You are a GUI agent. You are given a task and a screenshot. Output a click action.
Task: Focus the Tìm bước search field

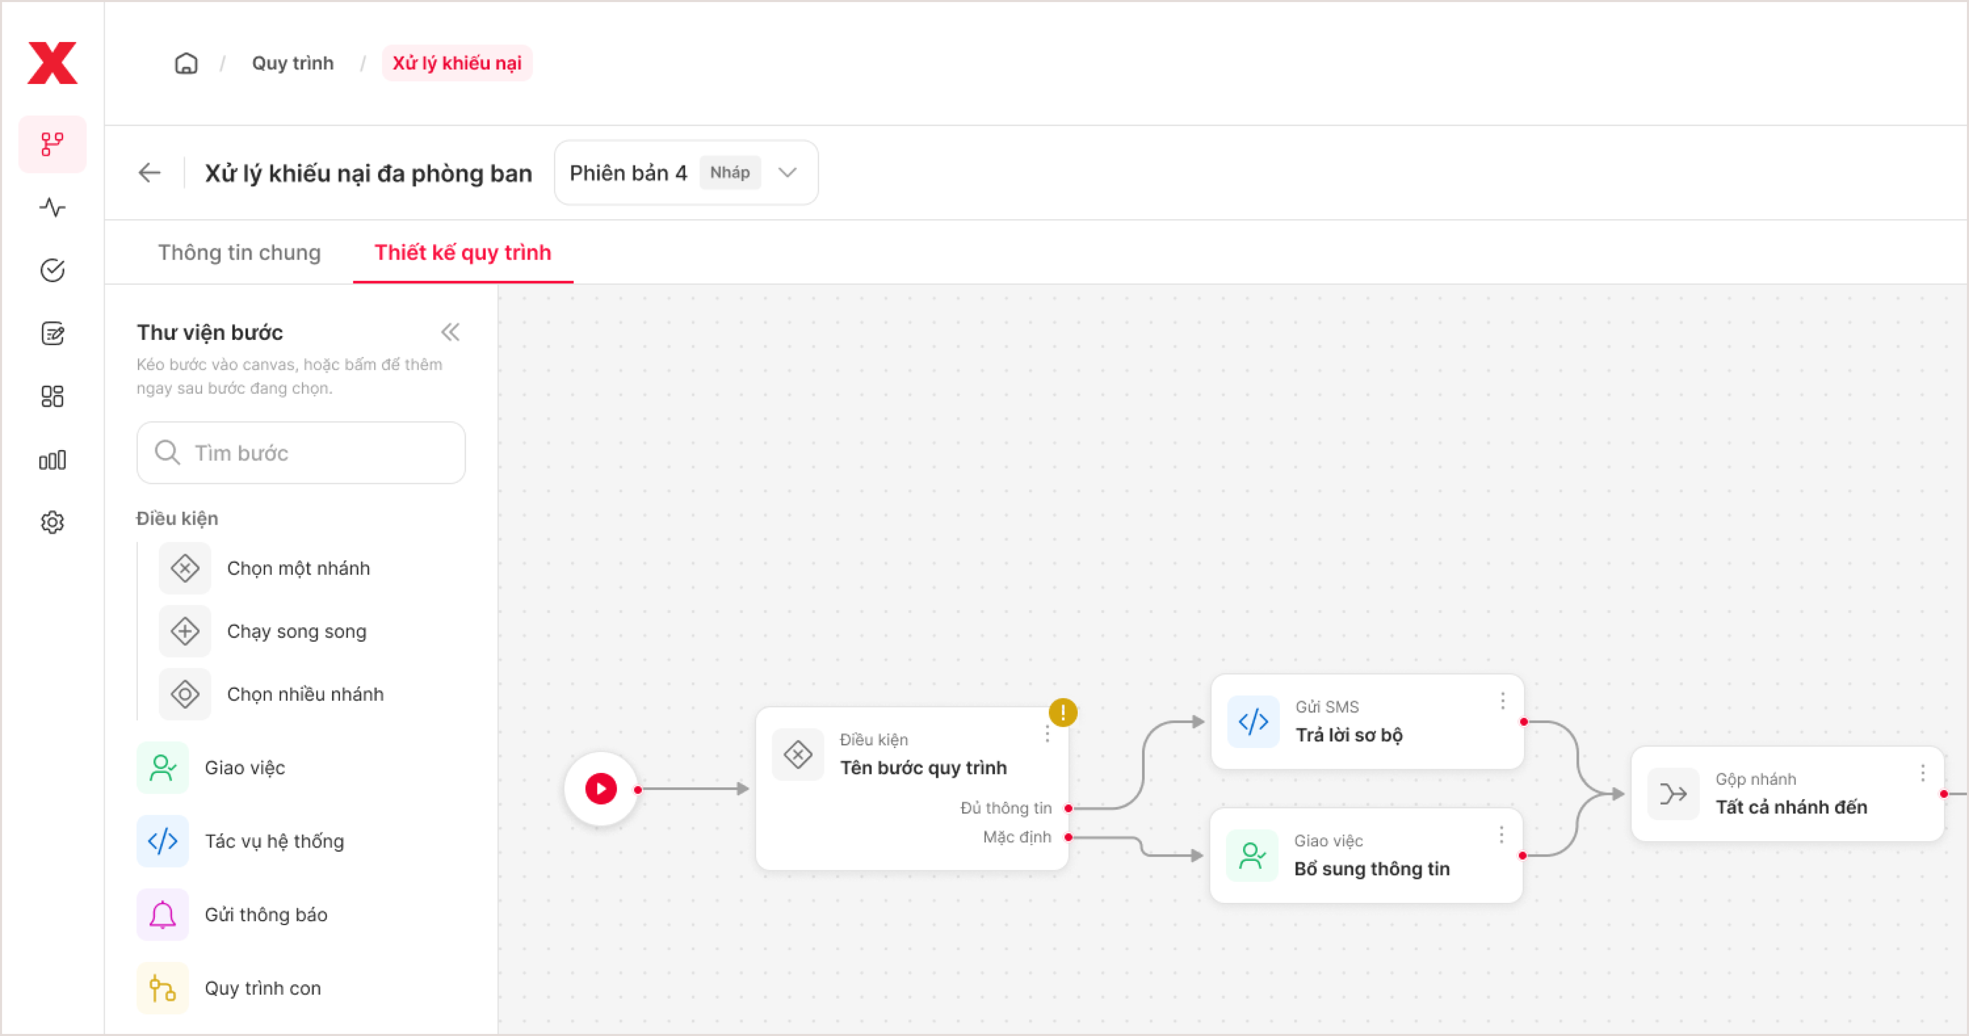(x=301, y=453)
